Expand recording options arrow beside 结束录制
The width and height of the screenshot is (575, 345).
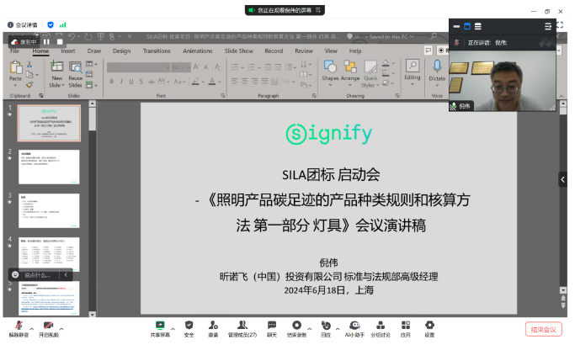tap(310, 329)
